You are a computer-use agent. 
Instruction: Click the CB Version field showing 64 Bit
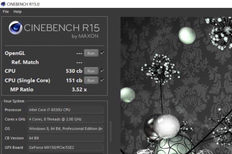(x=65, y=138)
